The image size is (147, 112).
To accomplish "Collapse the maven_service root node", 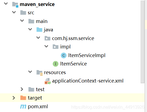I will click(6, 4).
